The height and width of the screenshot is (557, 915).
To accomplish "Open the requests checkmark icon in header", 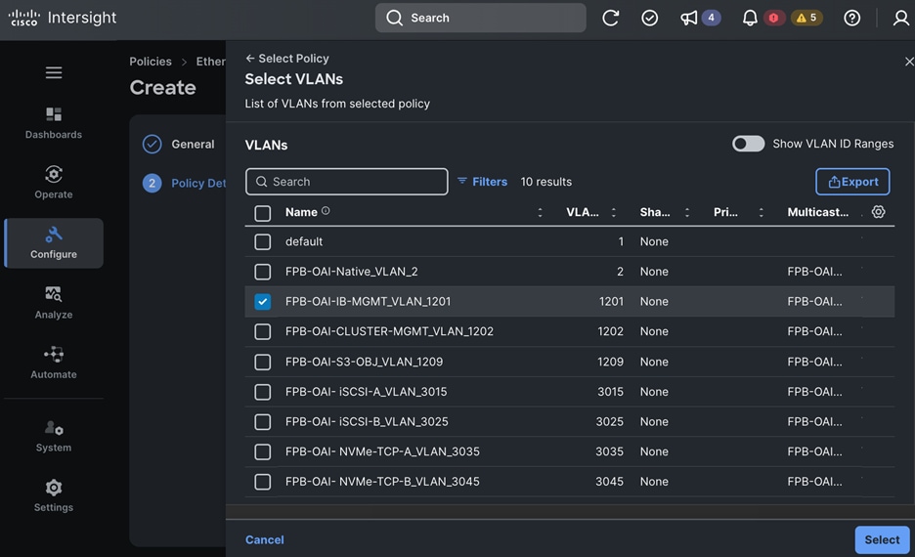I will pos(649,19).
